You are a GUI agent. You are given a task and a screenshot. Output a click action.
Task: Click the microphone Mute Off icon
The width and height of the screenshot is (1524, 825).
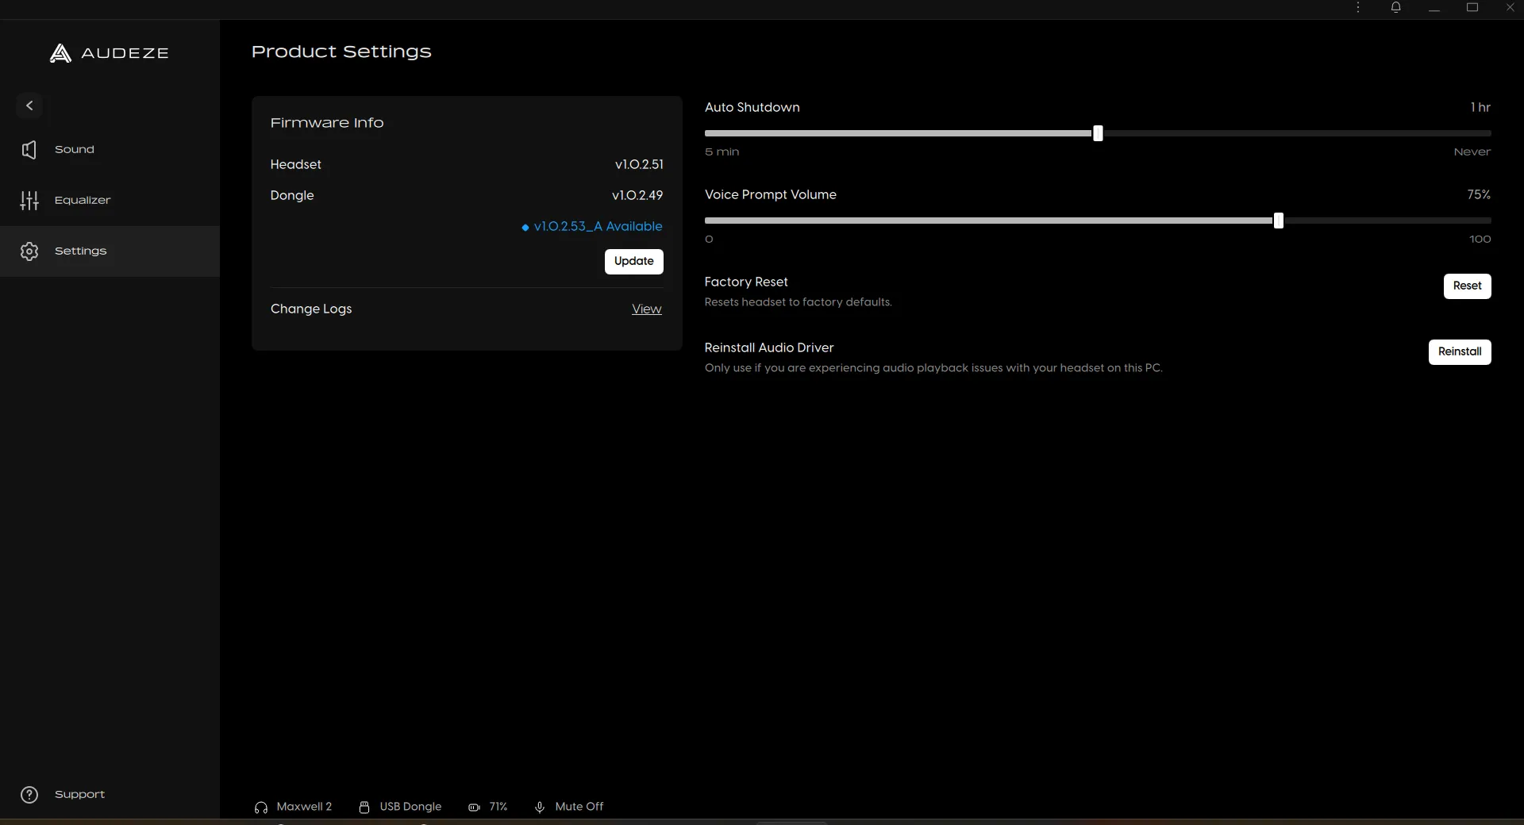(540, 808)
